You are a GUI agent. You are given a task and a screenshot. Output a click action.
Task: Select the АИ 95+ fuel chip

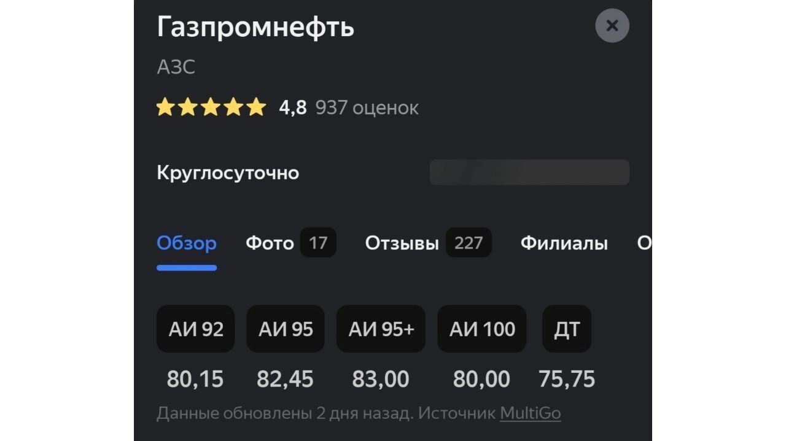[381, 329]
